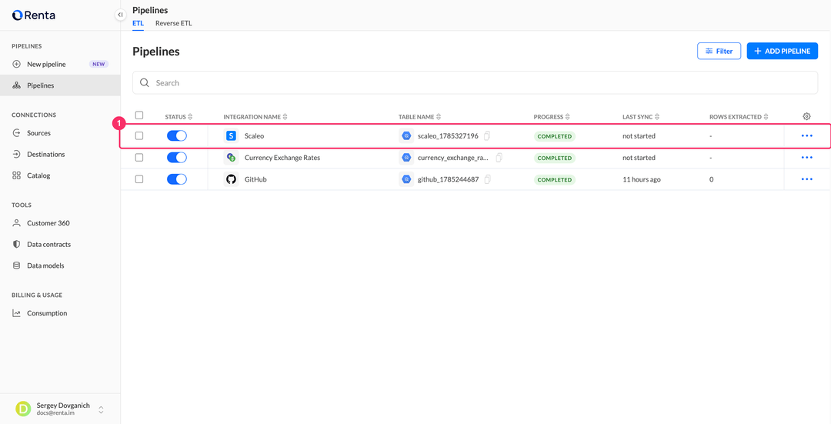Image resolution: width=831 pixels, height=424 pixels.
Task: Select Pipelines in the sidebar
Action: coord(60,85)
